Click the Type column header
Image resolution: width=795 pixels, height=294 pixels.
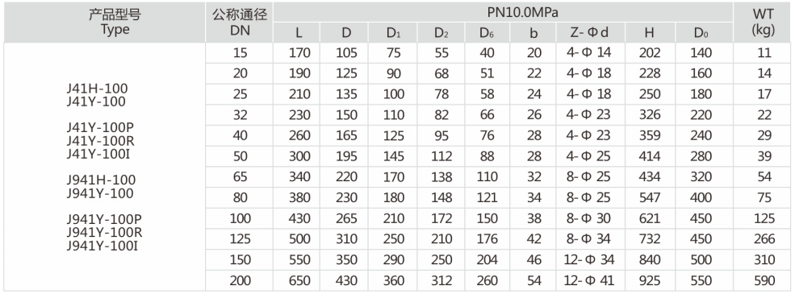(115, 22)
